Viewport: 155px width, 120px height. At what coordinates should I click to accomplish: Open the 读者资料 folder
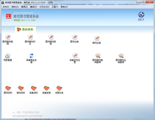tap(34, 88)
